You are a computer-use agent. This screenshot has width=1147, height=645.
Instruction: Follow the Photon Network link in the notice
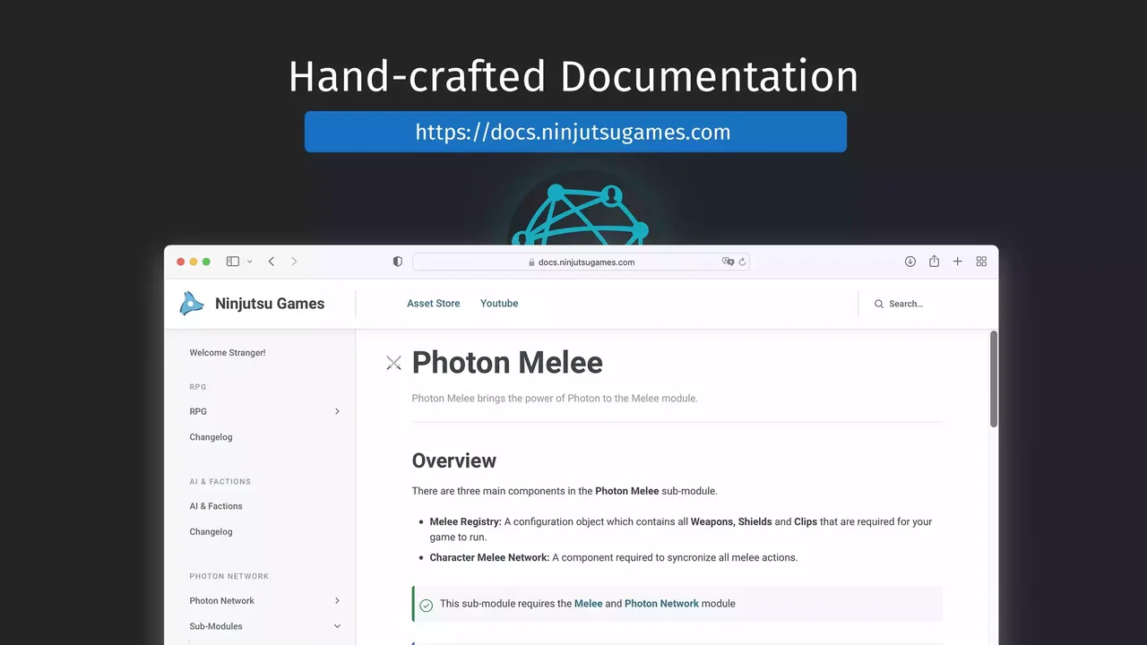661,604
